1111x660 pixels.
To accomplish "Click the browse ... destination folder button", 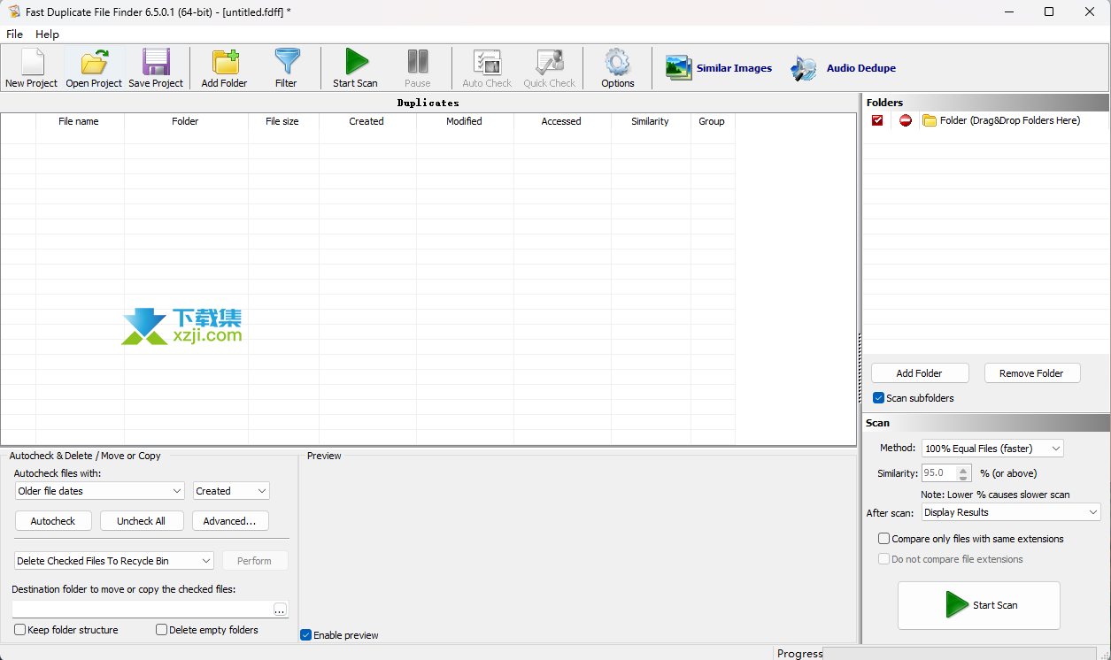I will tap(280, 610).
